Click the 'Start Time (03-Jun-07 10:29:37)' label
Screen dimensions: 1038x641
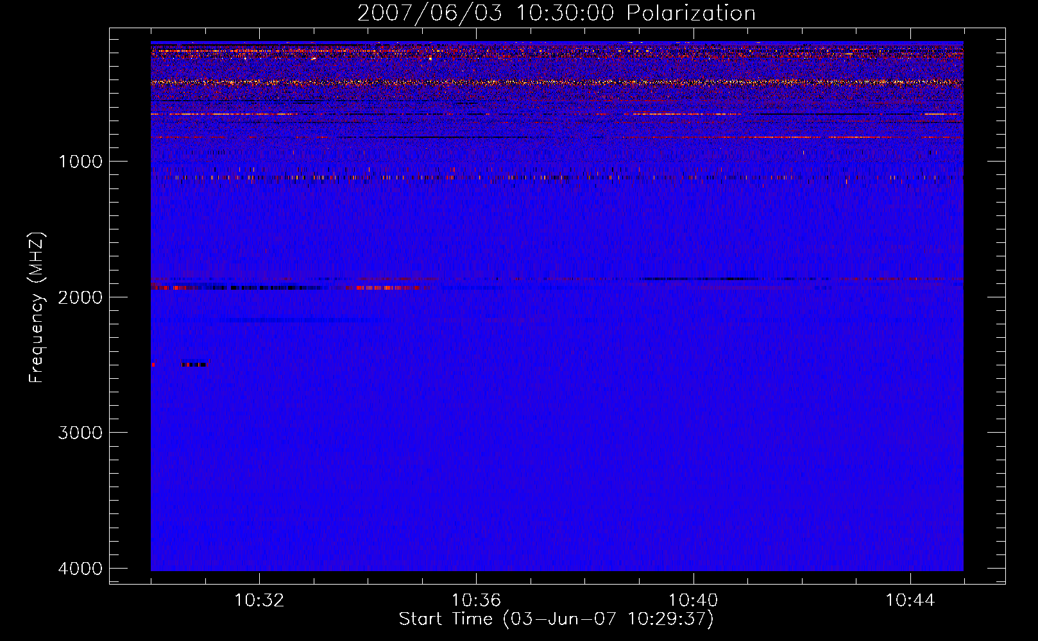tap(556, 619)
